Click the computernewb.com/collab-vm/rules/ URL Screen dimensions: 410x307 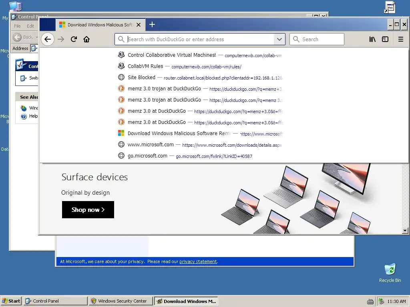(206, 67)
